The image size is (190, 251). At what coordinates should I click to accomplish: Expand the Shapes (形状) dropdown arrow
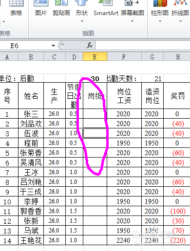click(x=82, y=21)
